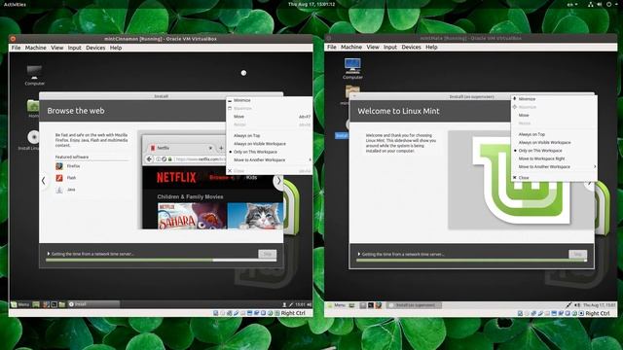Click Skip button in mintMate installer
The image size is (623, 350).
click(577, 254)
